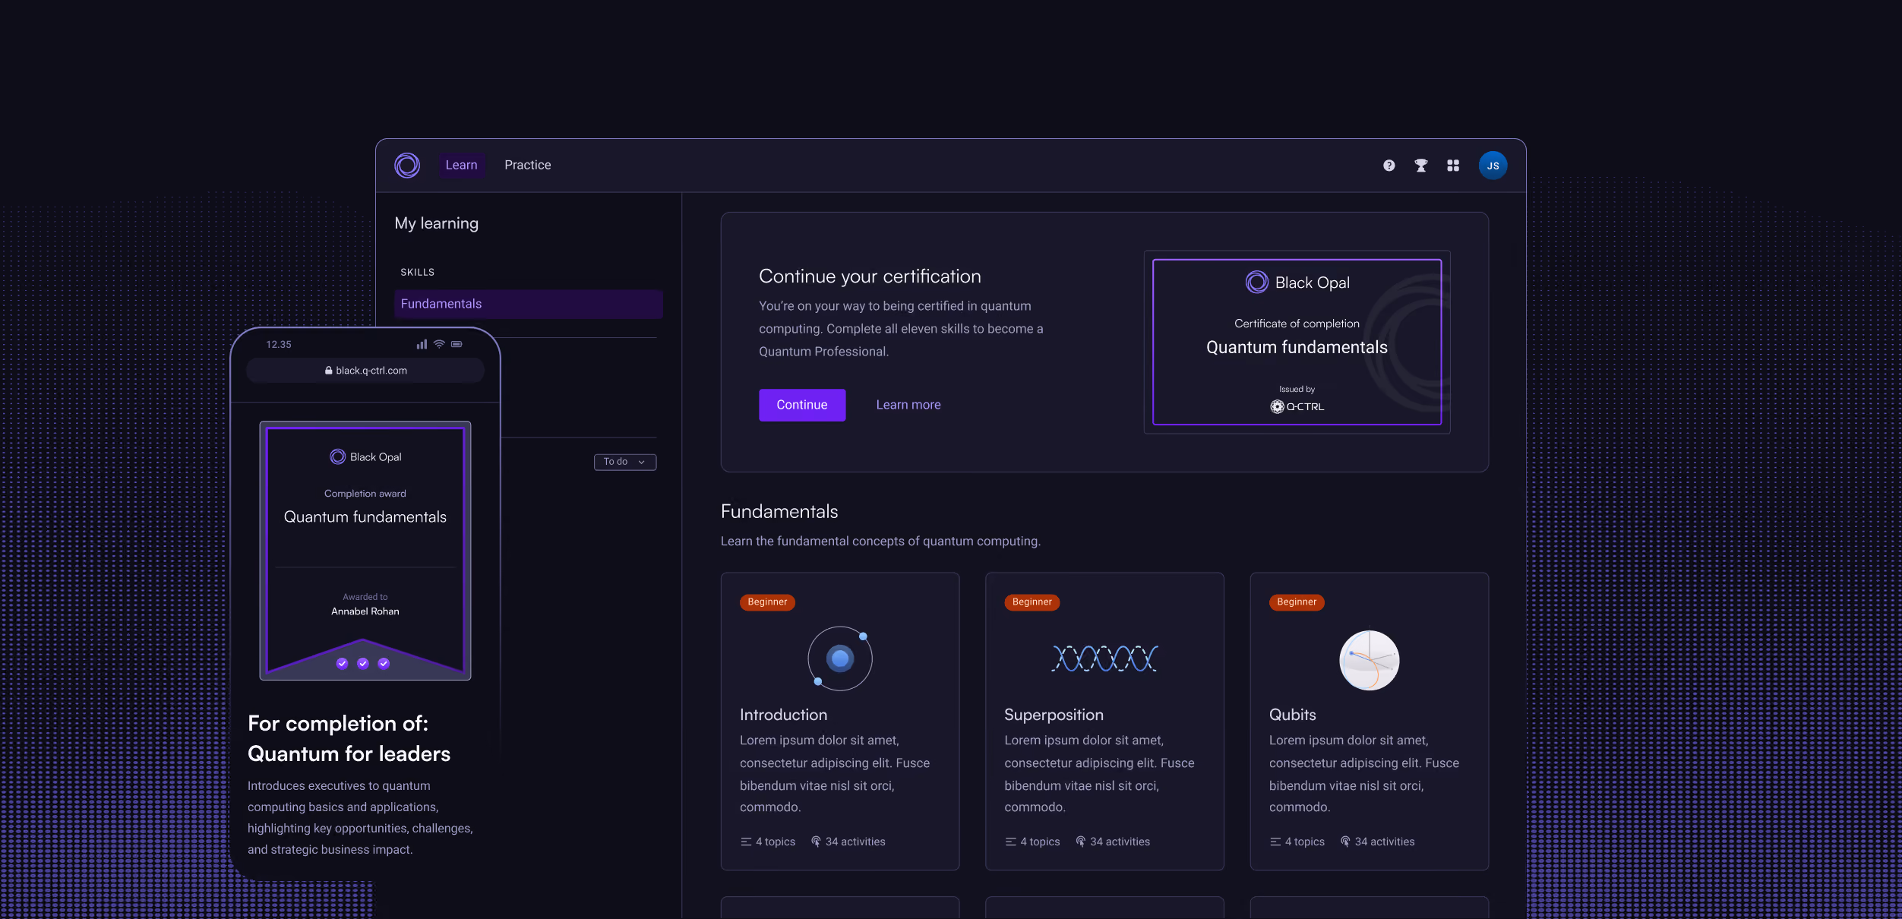
Task: Click '4 topics' on the Qubits card
Action: [1304, 842]
